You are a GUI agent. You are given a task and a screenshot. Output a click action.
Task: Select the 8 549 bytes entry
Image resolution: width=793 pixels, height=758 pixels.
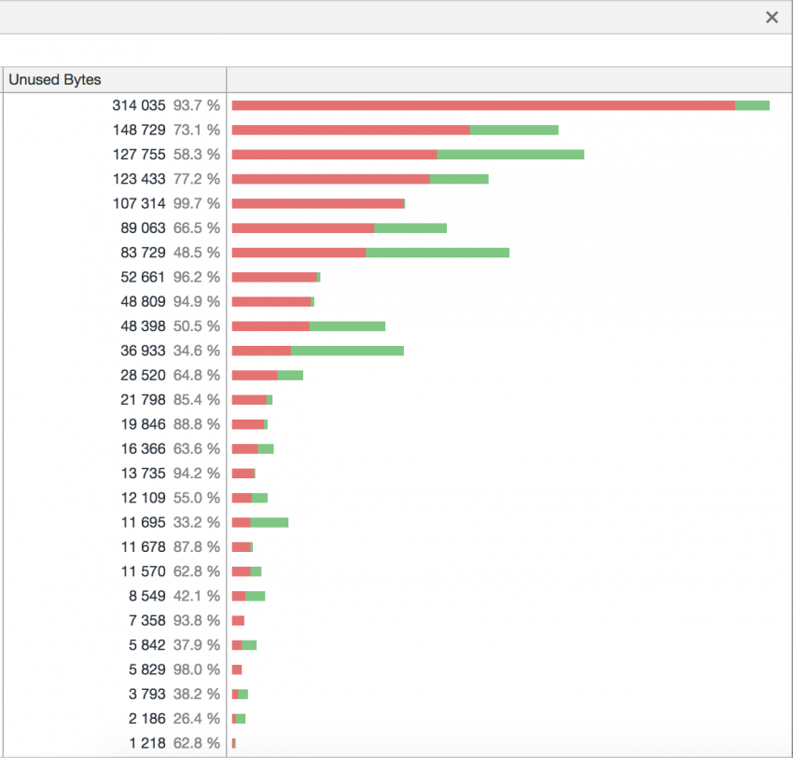point(168,596)
